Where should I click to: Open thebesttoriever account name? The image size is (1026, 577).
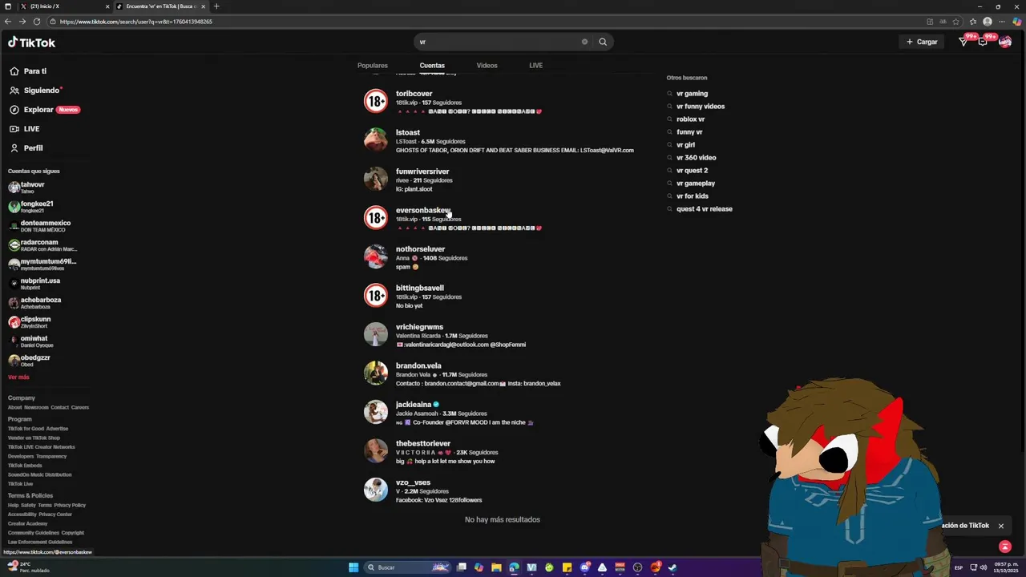pos(423,443)
